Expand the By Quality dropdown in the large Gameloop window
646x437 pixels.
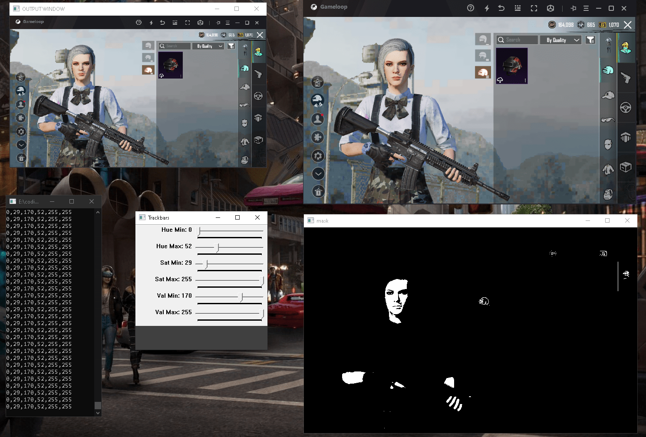click(560, 40)
